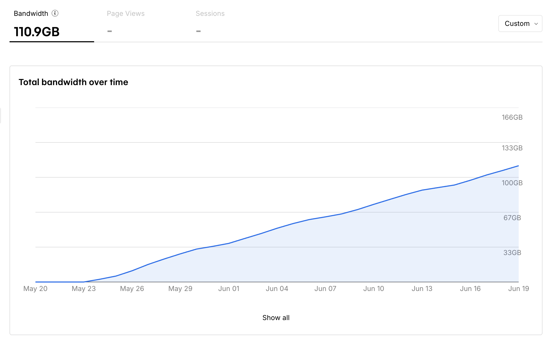Viewport: 552px width, 342px height.
Task: Click the Total bandwidth over time heading
Action: (73, 82)
